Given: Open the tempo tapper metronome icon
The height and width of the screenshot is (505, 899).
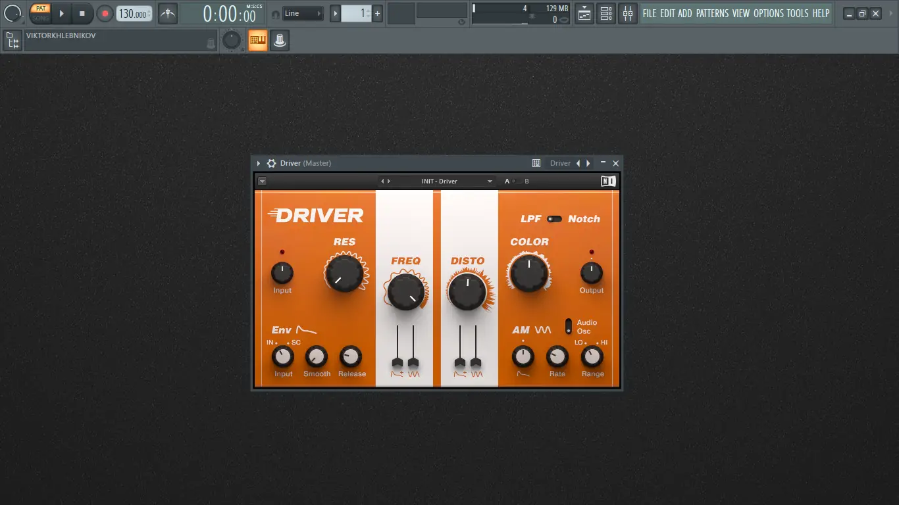Looking at the screenshot, I should 168,13.
